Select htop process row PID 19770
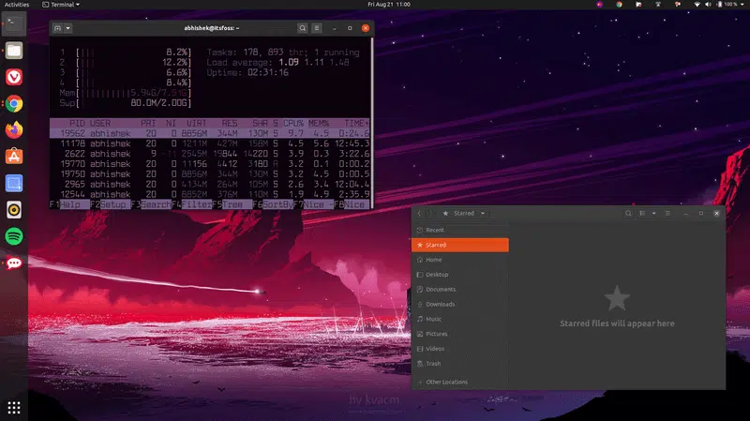The image size is (750, 421). 210,163
